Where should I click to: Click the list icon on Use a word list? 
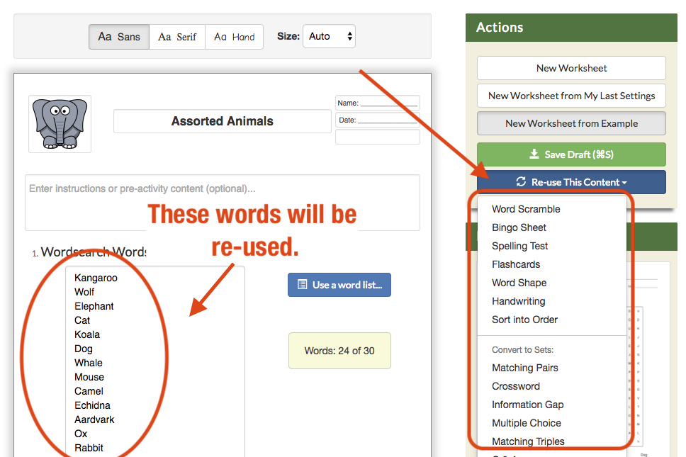pos(303,285)
